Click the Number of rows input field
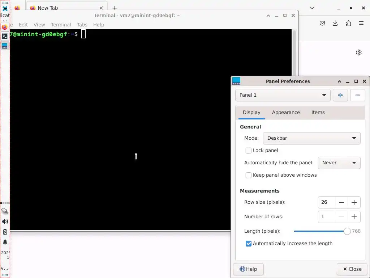The height and width of the screenshot is (278, 370). tap(327, 217)
